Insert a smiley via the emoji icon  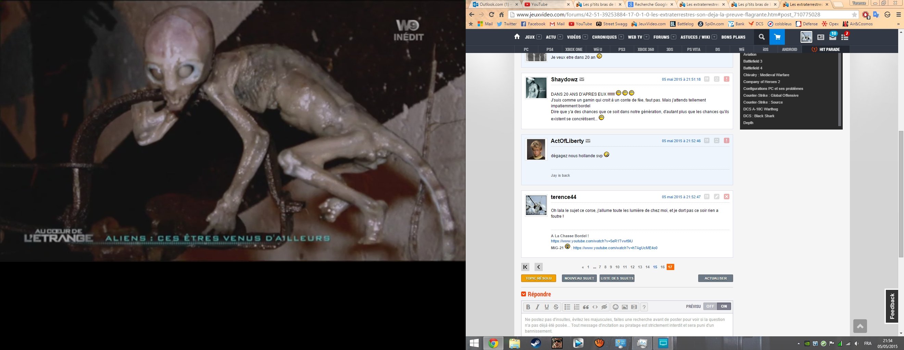[615, 307]
